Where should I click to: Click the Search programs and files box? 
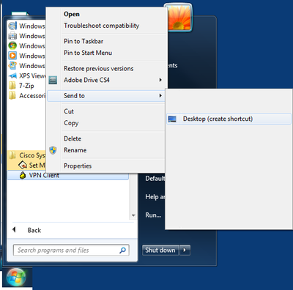[71, 250]
